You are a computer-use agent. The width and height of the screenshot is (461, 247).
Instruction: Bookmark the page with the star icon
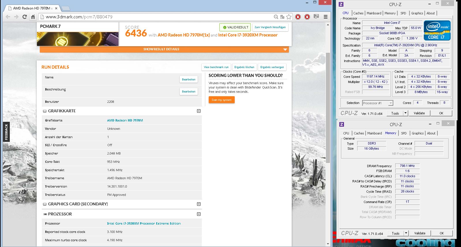coord(289,17)
